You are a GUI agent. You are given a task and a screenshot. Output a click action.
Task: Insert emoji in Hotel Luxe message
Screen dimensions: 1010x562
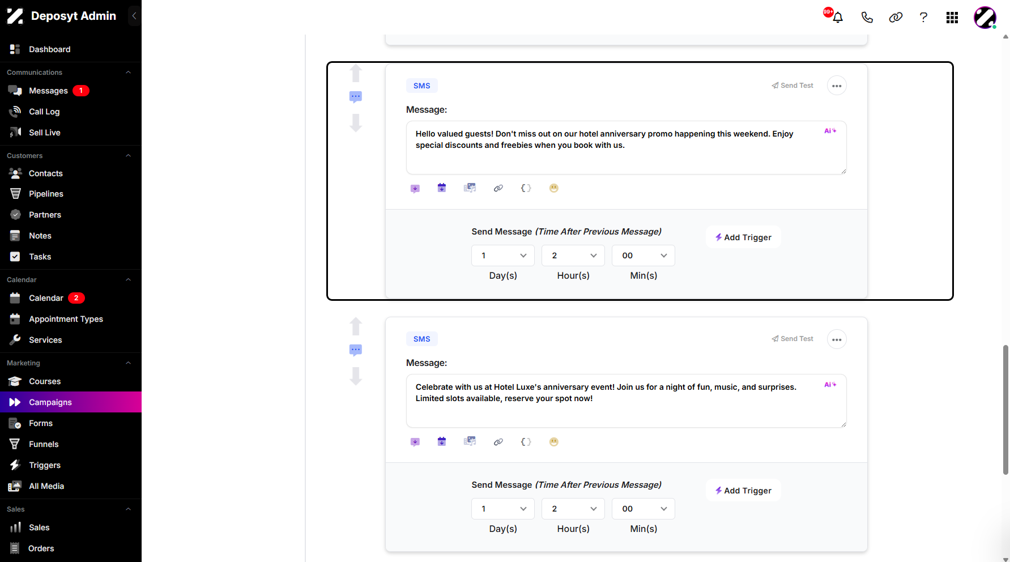coord(554,441)
